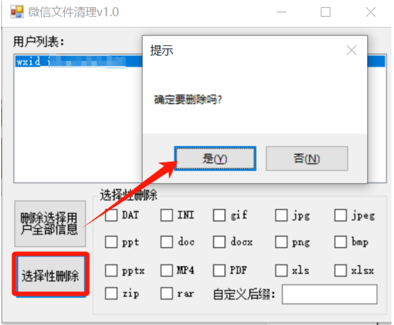Select the jpeg checkbox
Viewport: 394px width, 325px height.
tap(341, 215)
